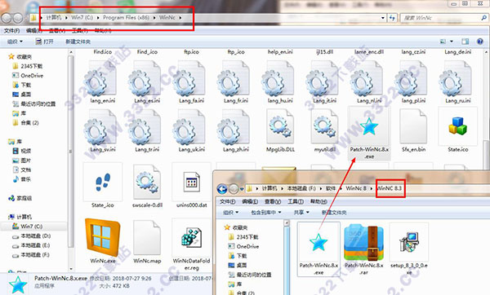Select Patch-WinNc.8.x.exe in the WinNc folder
The width and height of the screenshot is (490, 295).
click(x=369, y=126)
